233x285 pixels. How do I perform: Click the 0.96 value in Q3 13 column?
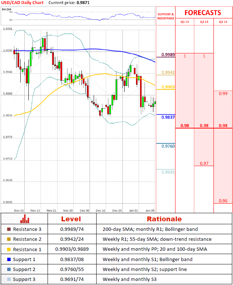(x=223, y=201)
